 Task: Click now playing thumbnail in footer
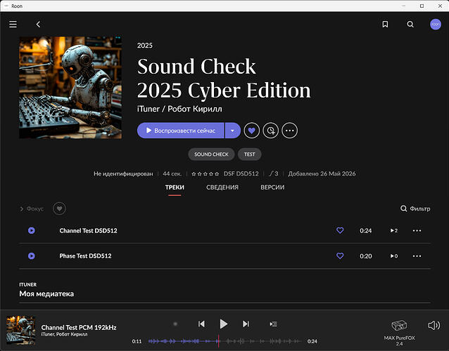tap(21, 330)
